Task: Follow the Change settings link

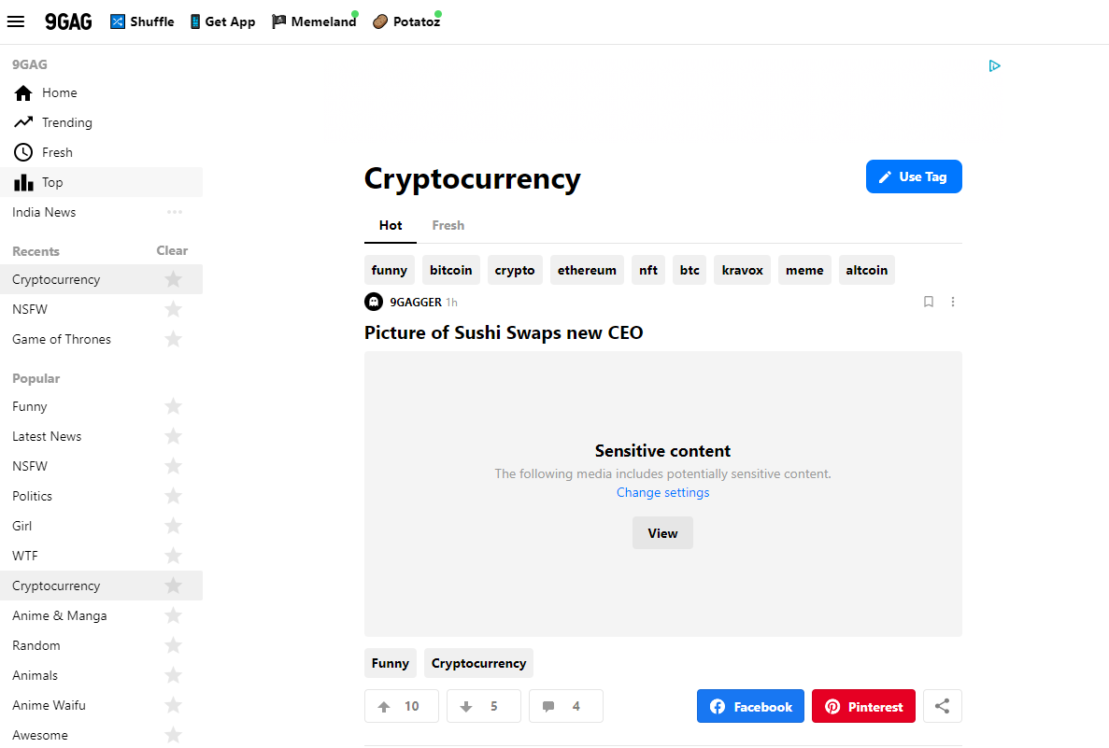Action: [662, 492]
